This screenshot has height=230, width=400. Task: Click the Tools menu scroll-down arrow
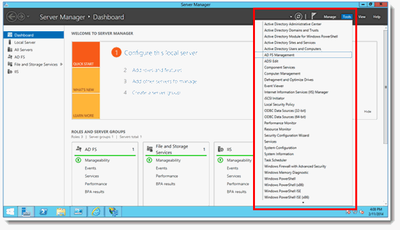303,203
